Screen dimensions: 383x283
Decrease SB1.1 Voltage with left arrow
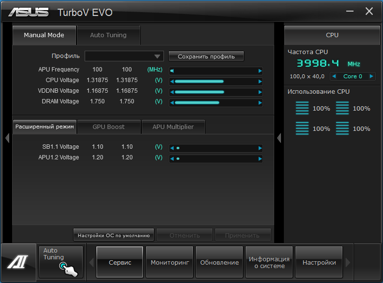(172, 148)
